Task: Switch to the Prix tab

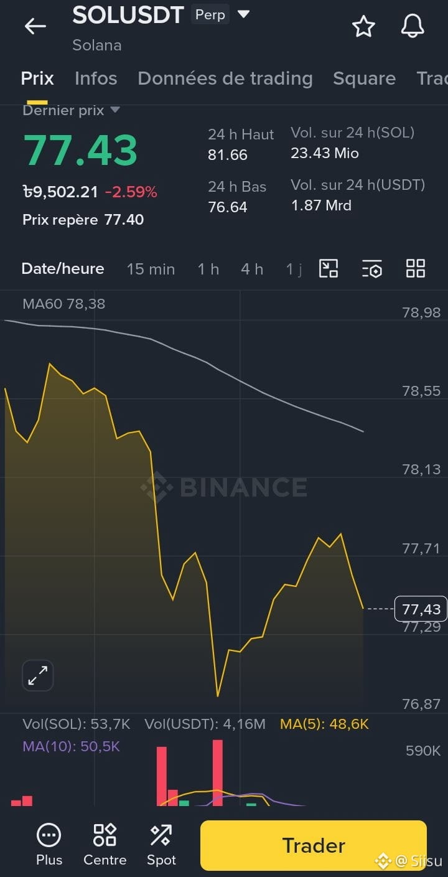Action: (37, 78)
